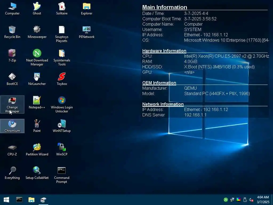Open the Everything search shortcut
The width and height of the screenshot is (273, 205).
[12, 173]
